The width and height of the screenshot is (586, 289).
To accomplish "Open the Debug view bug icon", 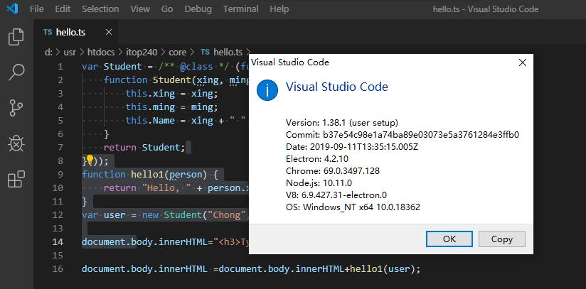I will 16,143.
